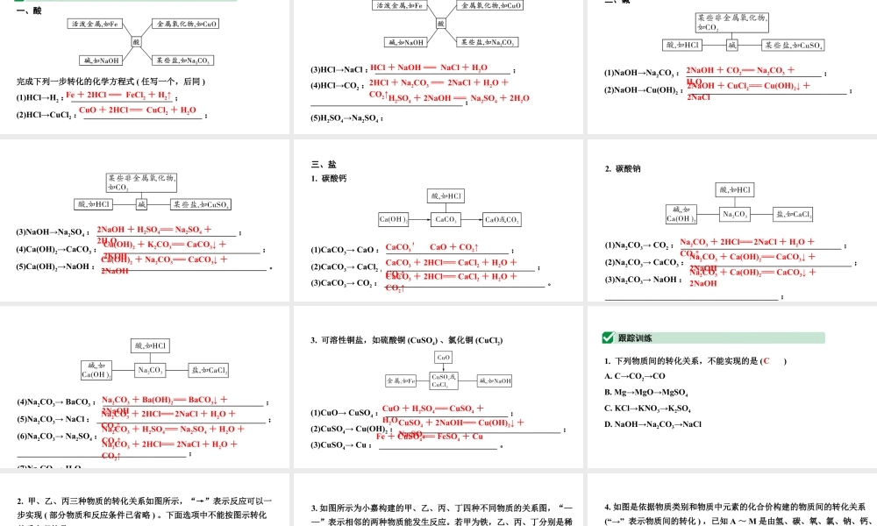This screenshot has width=877, height=526.
Task: Click the 金属,如Fe box in the copper-salt chart
Action: (403, 381)
